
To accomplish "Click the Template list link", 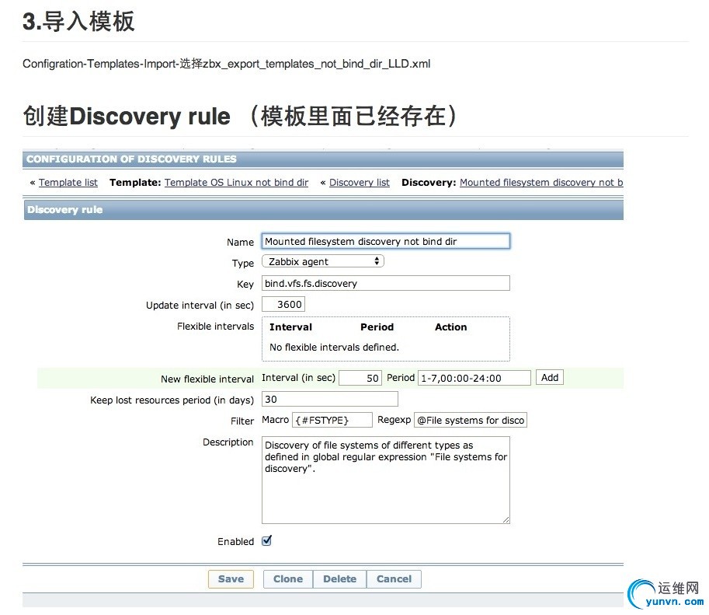I will [x=68, y=183].
